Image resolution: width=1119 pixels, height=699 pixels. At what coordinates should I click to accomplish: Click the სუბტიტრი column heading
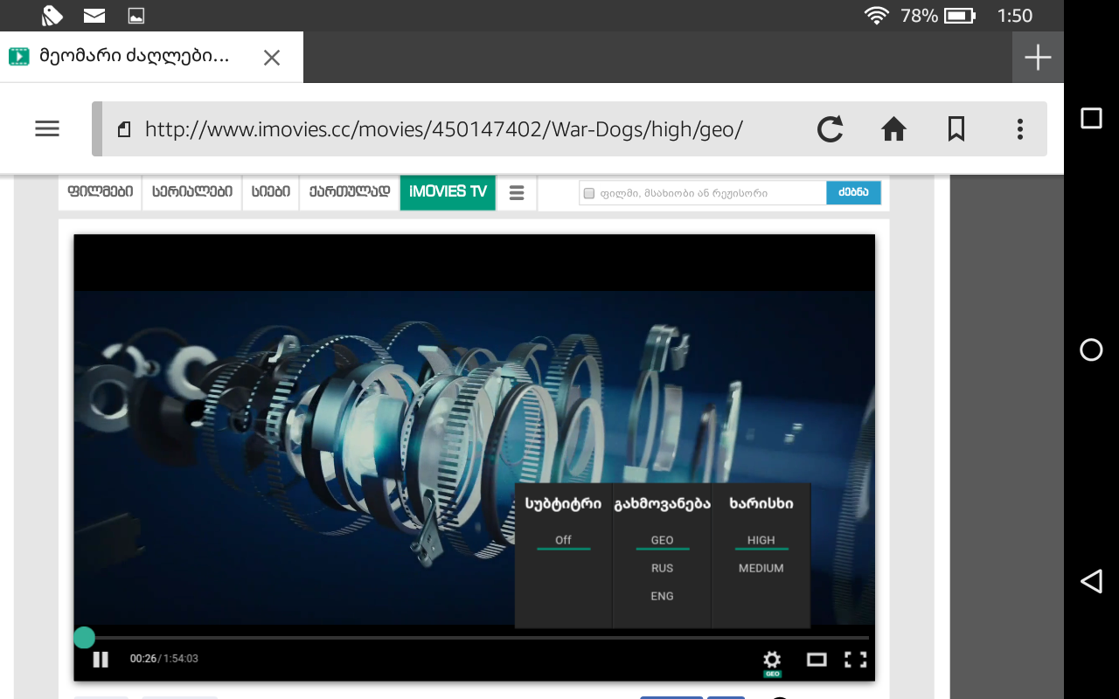pyautogui.click(x=563, y=504)
